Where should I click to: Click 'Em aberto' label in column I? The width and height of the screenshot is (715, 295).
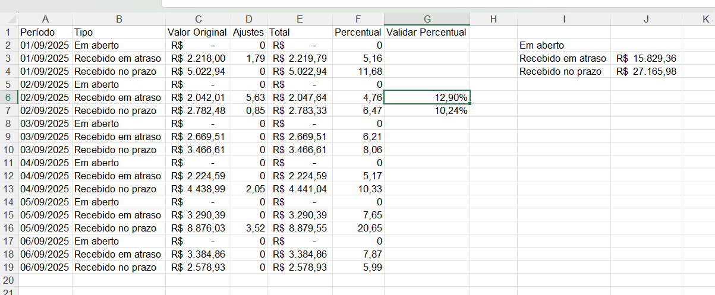pos(564,45)
